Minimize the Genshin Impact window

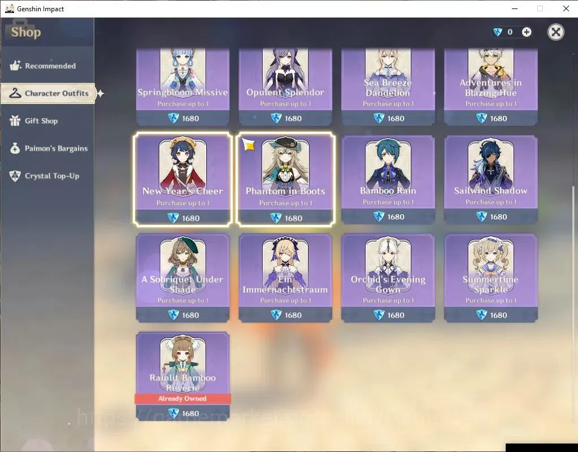coord(515,8)
